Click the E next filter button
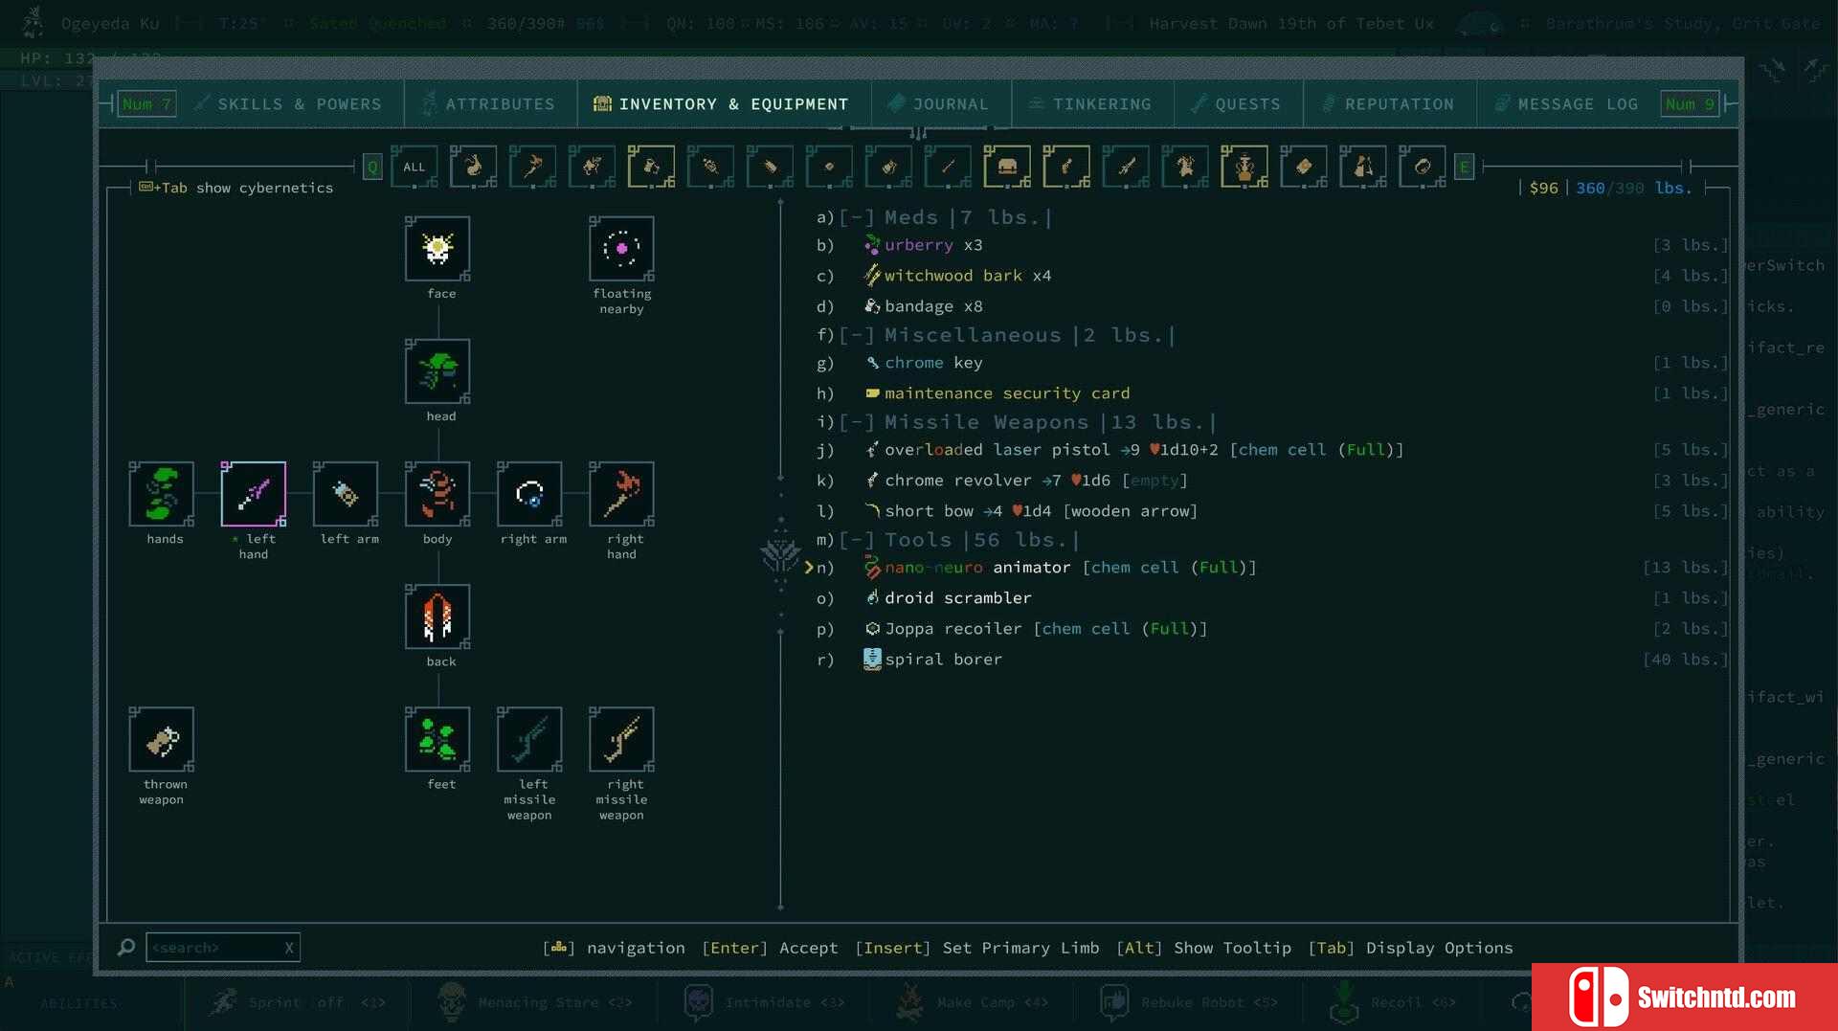1838x1031 pixels. 1464,167
